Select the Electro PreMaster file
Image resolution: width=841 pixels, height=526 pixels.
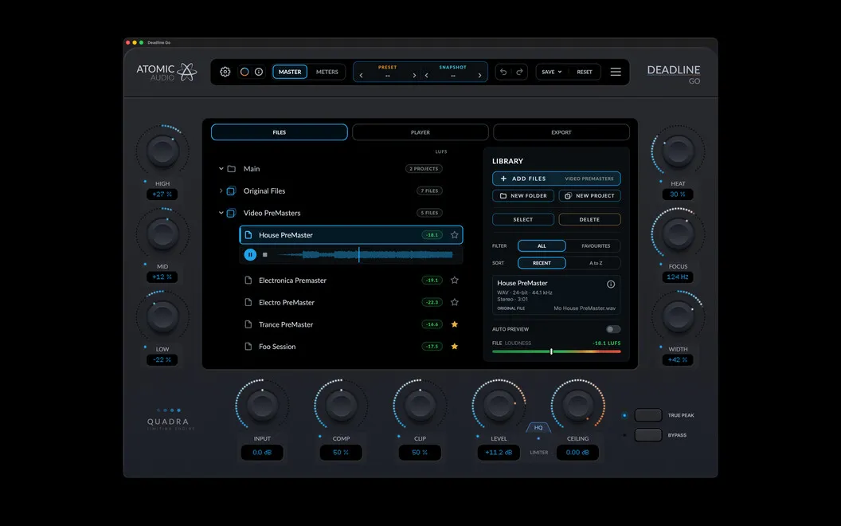tap(350, 302)
